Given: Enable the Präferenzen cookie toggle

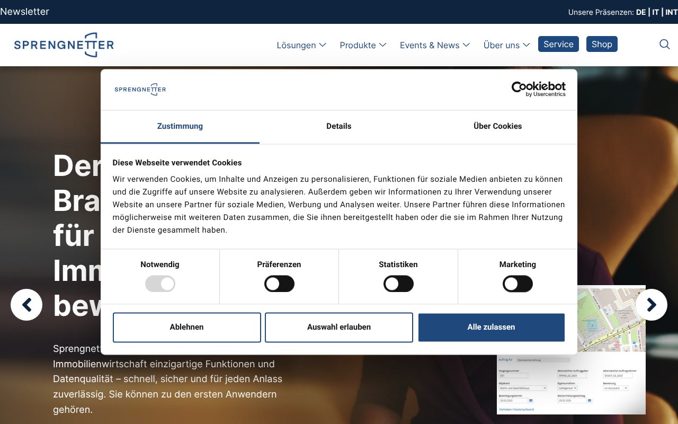Looking at the screenshot, I should point(279,284).
